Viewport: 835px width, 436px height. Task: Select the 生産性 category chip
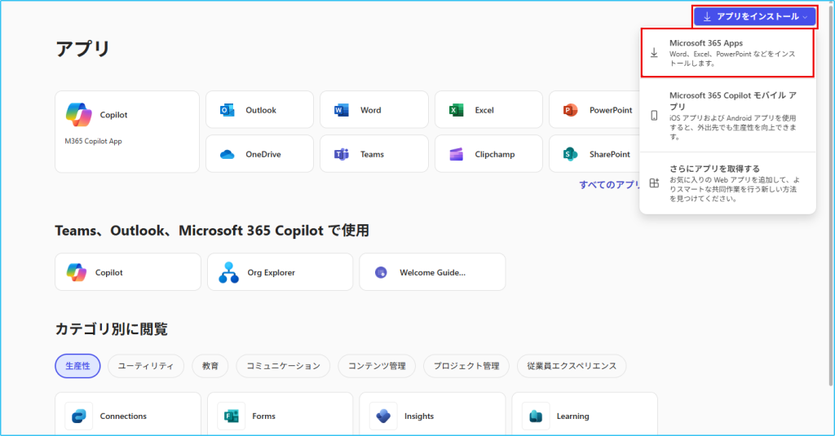point(77,366)
